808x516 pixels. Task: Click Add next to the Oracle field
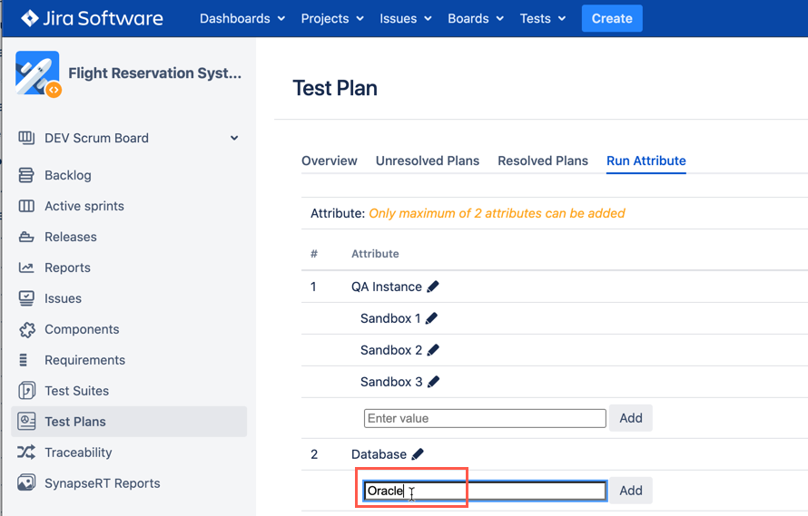(630, 491)
